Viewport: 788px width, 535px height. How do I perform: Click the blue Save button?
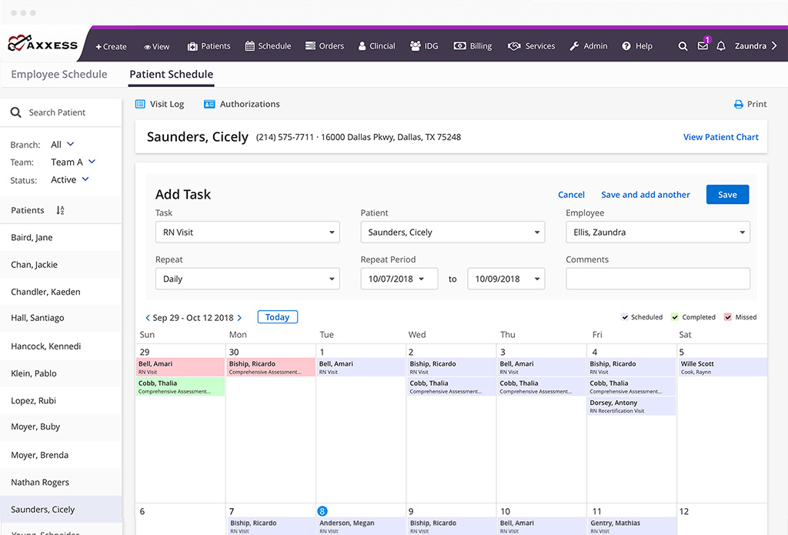(x=727, y=195)
